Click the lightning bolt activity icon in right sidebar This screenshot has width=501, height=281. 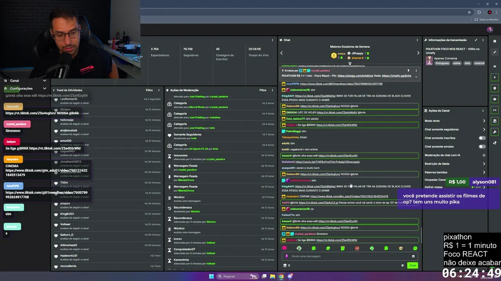pos(495,77)
